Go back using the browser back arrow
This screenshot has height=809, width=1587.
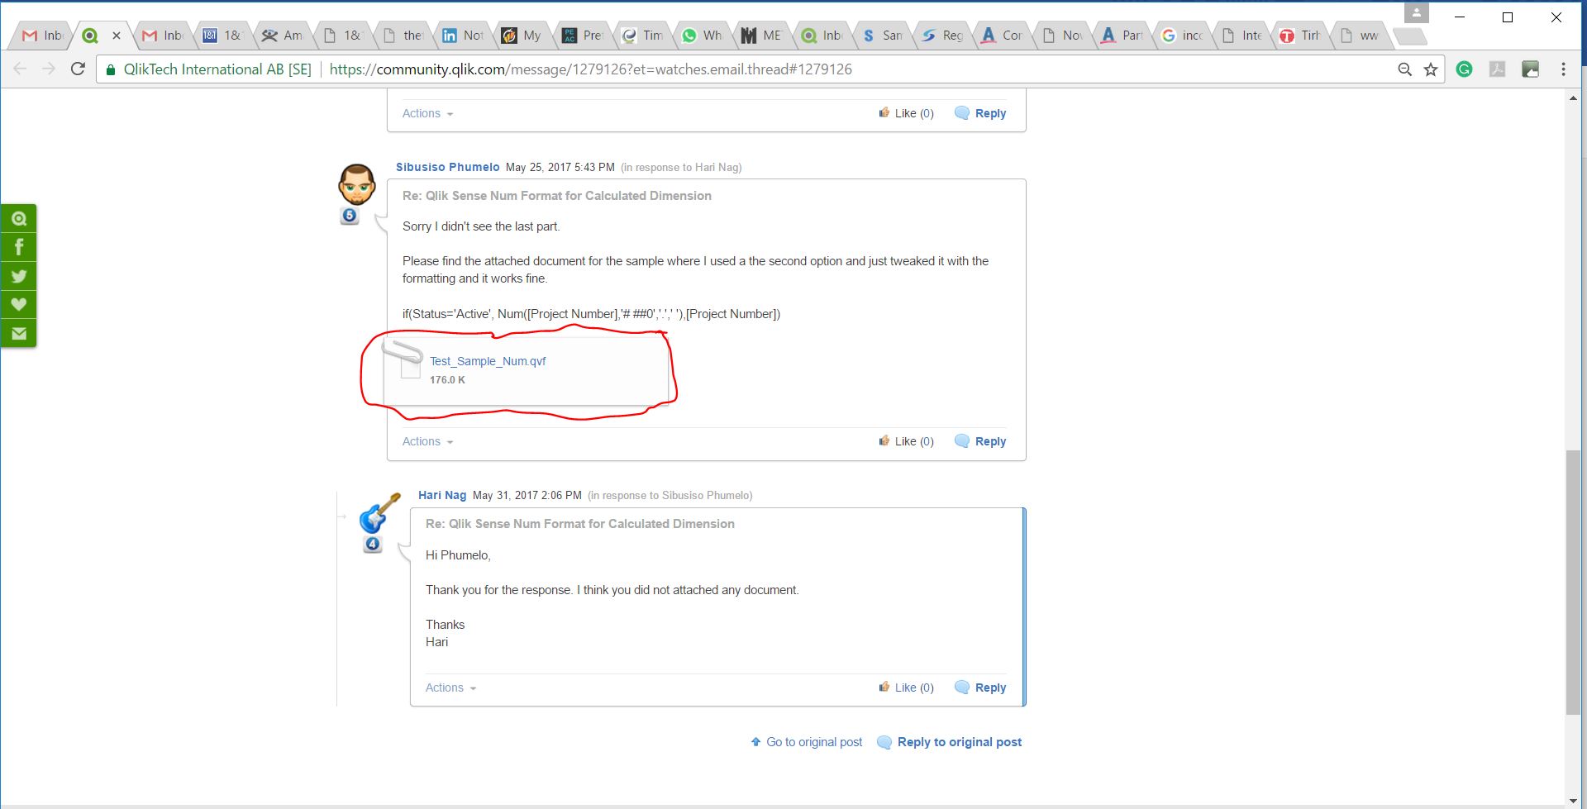click(x=21, y=69)
